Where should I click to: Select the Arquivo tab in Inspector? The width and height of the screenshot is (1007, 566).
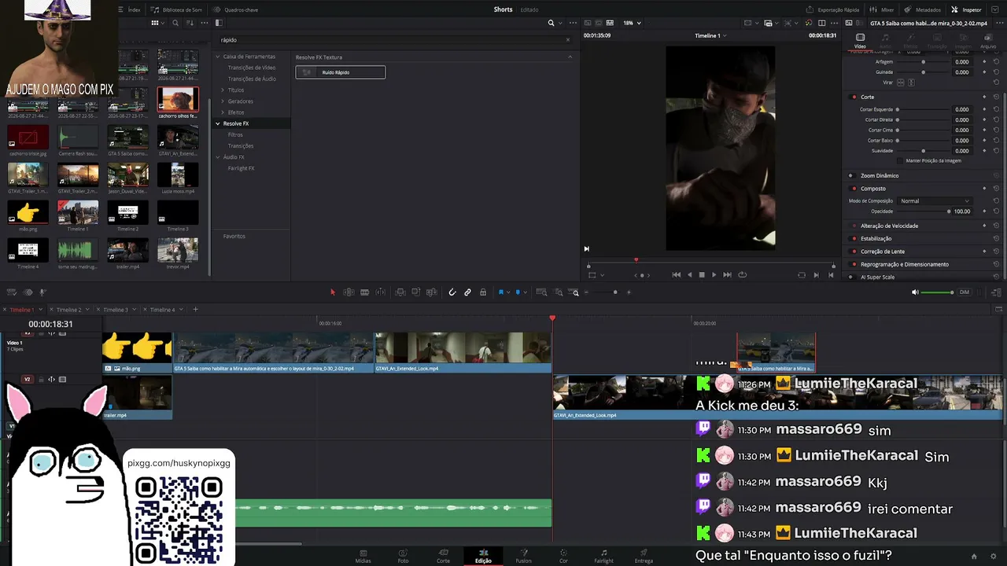tap(988, 41)
